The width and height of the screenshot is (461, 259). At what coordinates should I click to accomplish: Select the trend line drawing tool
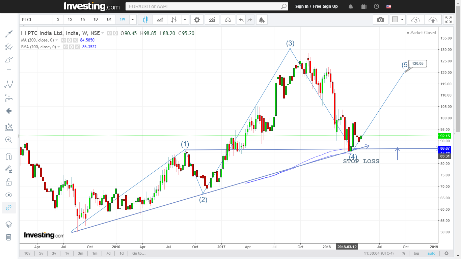pos(9,34)
